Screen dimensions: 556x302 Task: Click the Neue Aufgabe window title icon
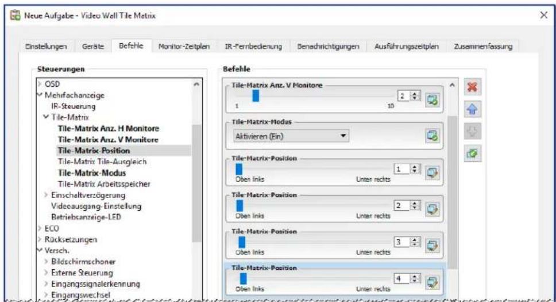[x=16, y=16]
